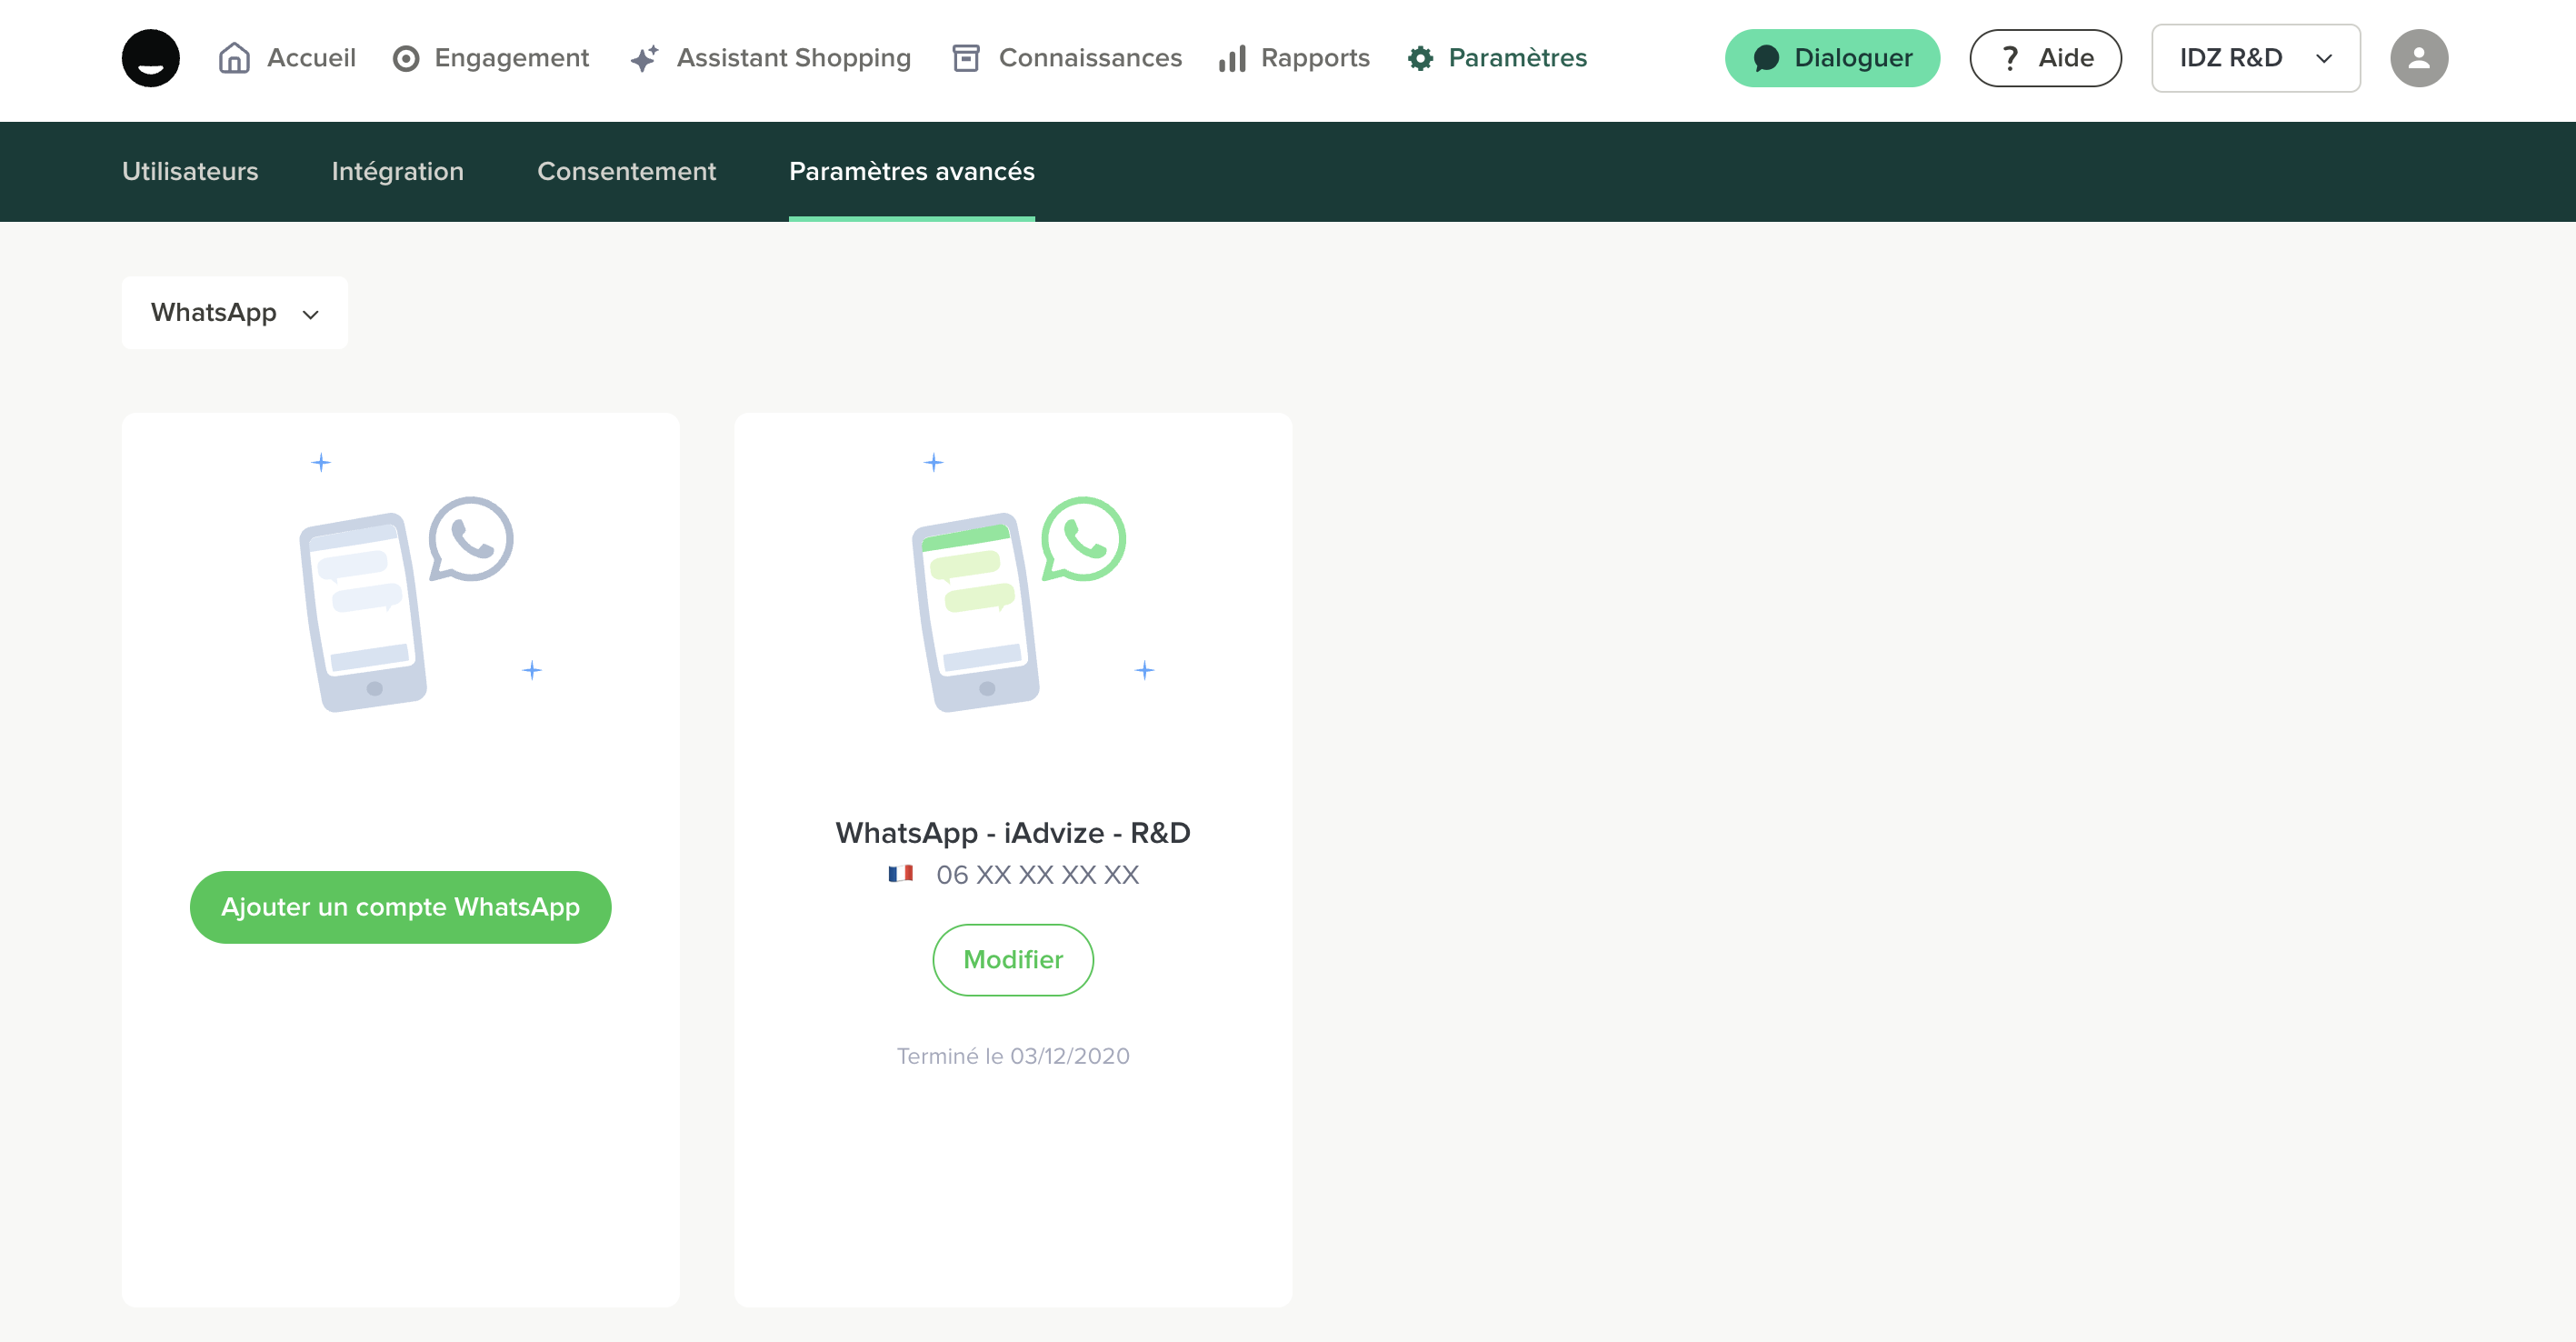The width and height of the screenshot is (2576, 1342).
Task: Switch to the Utilisateurs tab
Action: [x=190, y=171]
